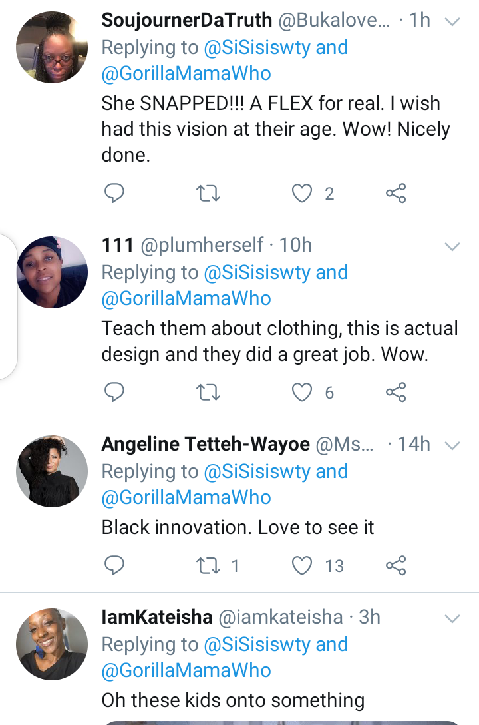The height and width of the screenshot is (725, 479).
Task: Reply to plumherself's clothing tweet
Action: [115, 393]
